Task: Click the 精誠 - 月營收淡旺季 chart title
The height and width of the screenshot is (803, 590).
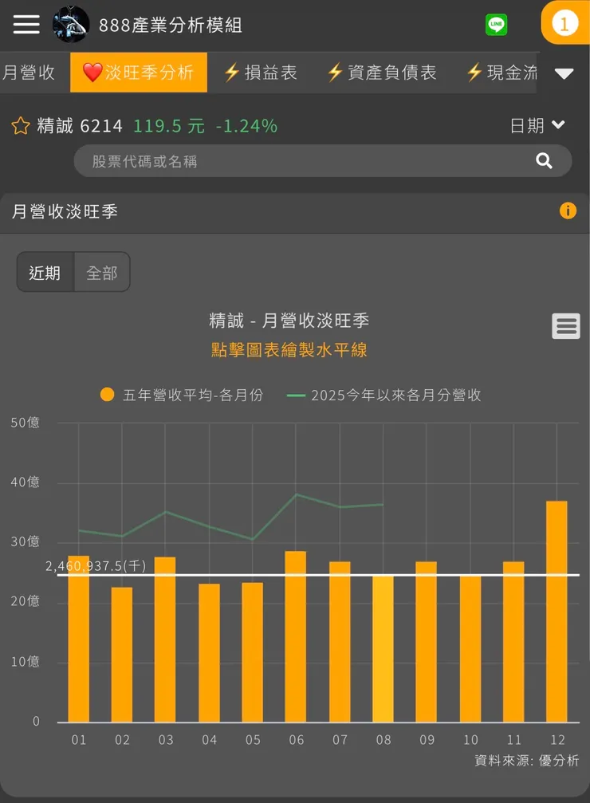Action: 289,321
